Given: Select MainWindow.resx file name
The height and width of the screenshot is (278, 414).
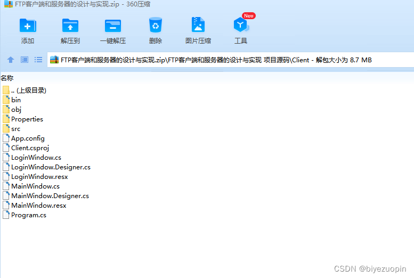Looking at the screenshot, I should coord(38,206).
